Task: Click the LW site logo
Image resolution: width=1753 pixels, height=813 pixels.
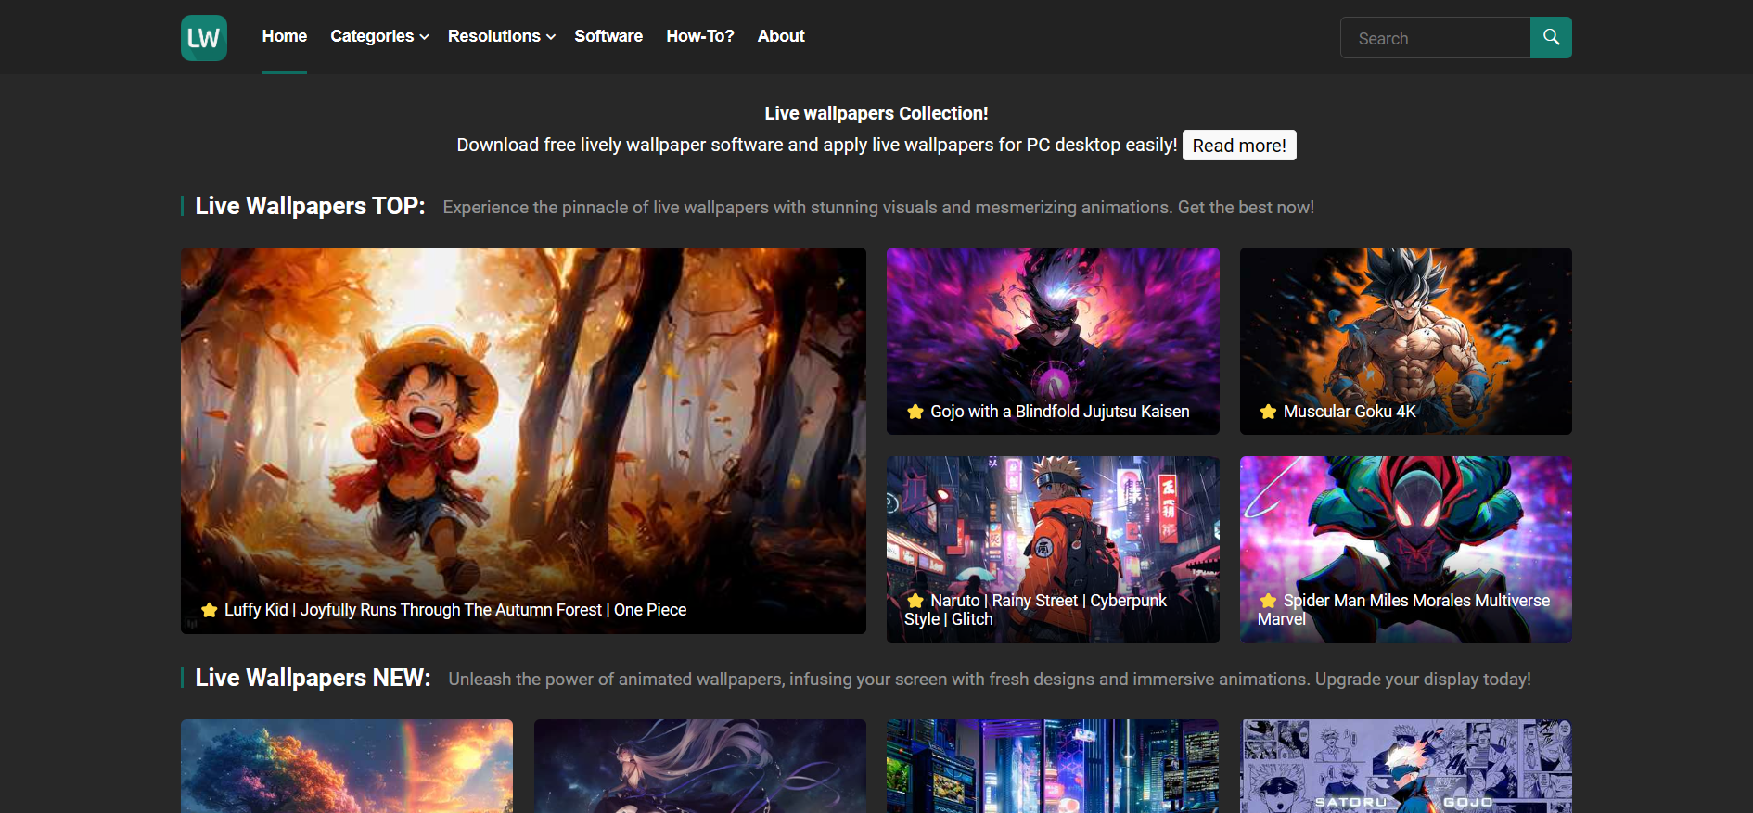Action: click(203, 38)
